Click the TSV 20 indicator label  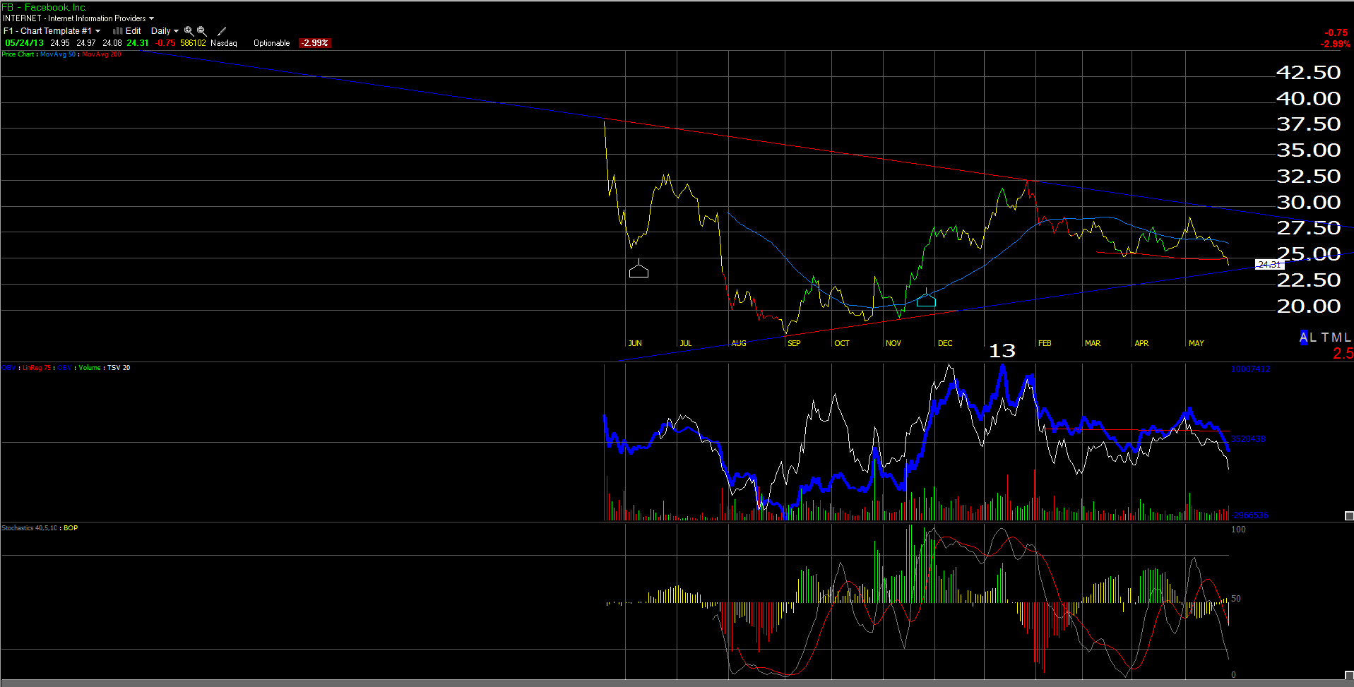tap(119, 368)
